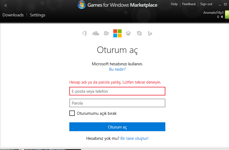
Task: Sign out of the Marketplace account
Action: point(206,4)
